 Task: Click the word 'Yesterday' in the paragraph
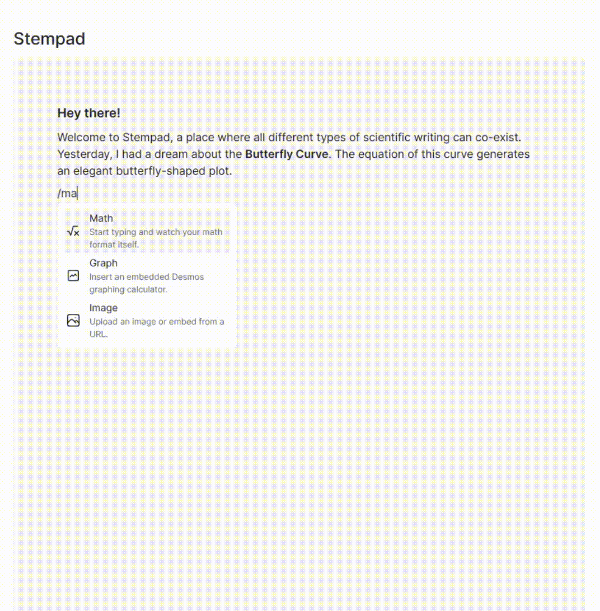pos(85,154)
